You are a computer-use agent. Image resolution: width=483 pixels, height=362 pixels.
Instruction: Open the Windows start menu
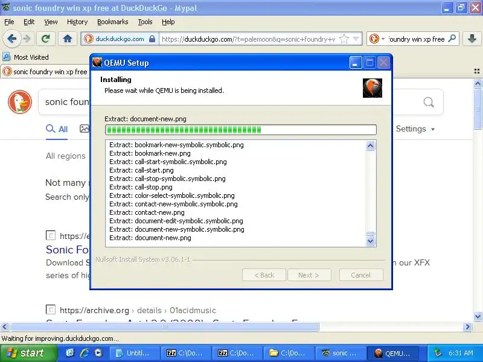[28, 353]
